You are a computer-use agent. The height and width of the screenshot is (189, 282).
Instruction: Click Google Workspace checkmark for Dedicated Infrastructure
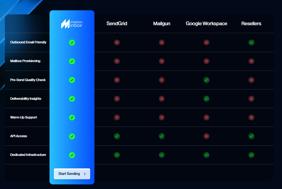coord(206,155)
